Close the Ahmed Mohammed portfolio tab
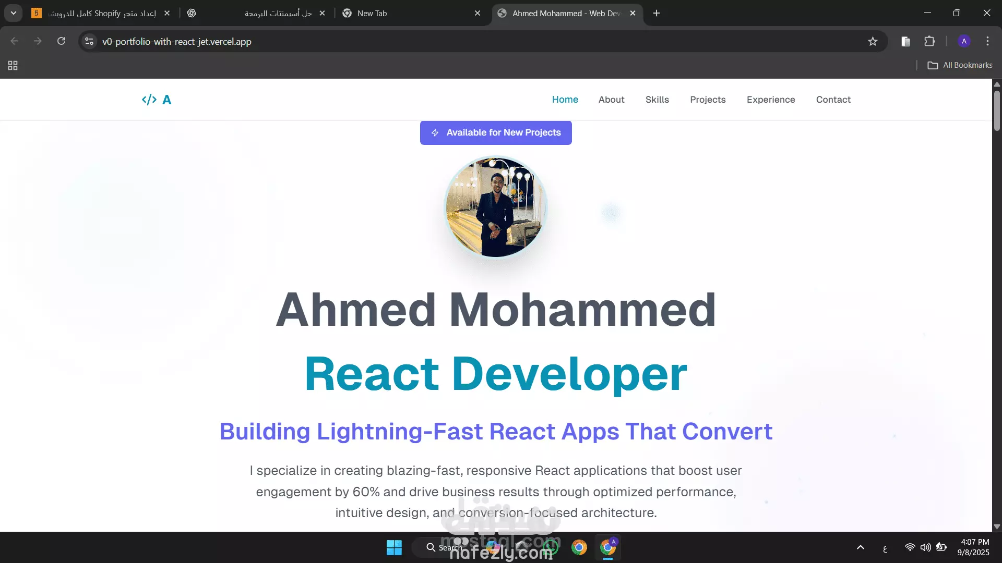The image size is (1002, 563). 633,13
